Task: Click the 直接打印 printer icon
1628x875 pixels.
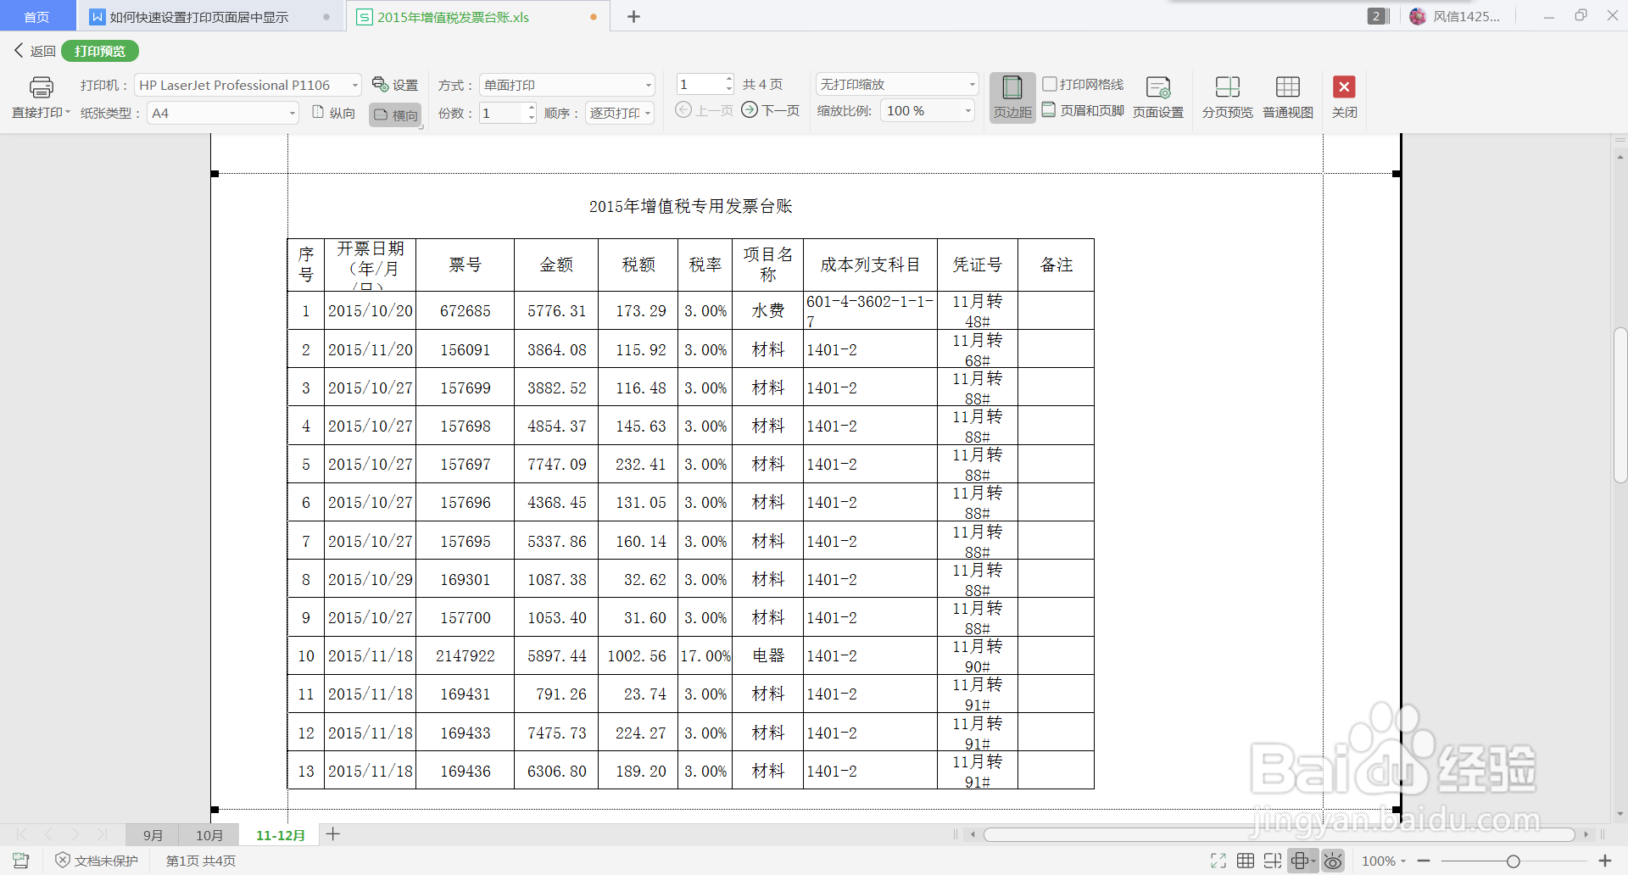Action: click(x=41, y=87)
